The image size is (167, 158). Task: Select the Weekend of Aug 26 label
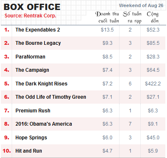[x=141, y=5]
